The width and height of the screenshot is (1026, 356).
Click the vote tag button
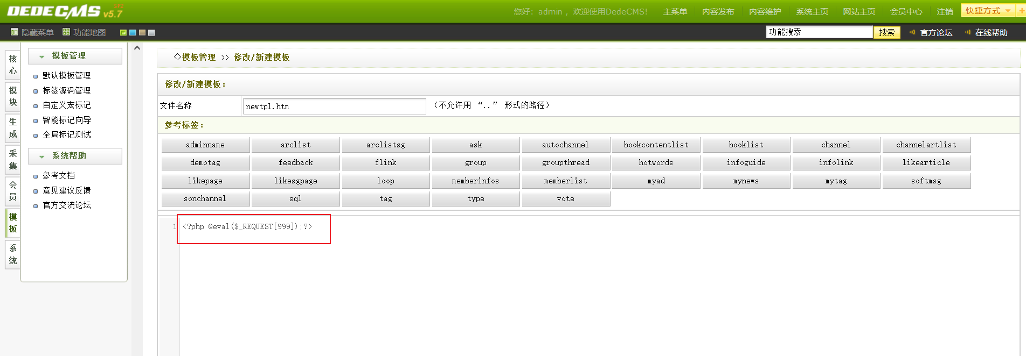[x=566, y=198]
